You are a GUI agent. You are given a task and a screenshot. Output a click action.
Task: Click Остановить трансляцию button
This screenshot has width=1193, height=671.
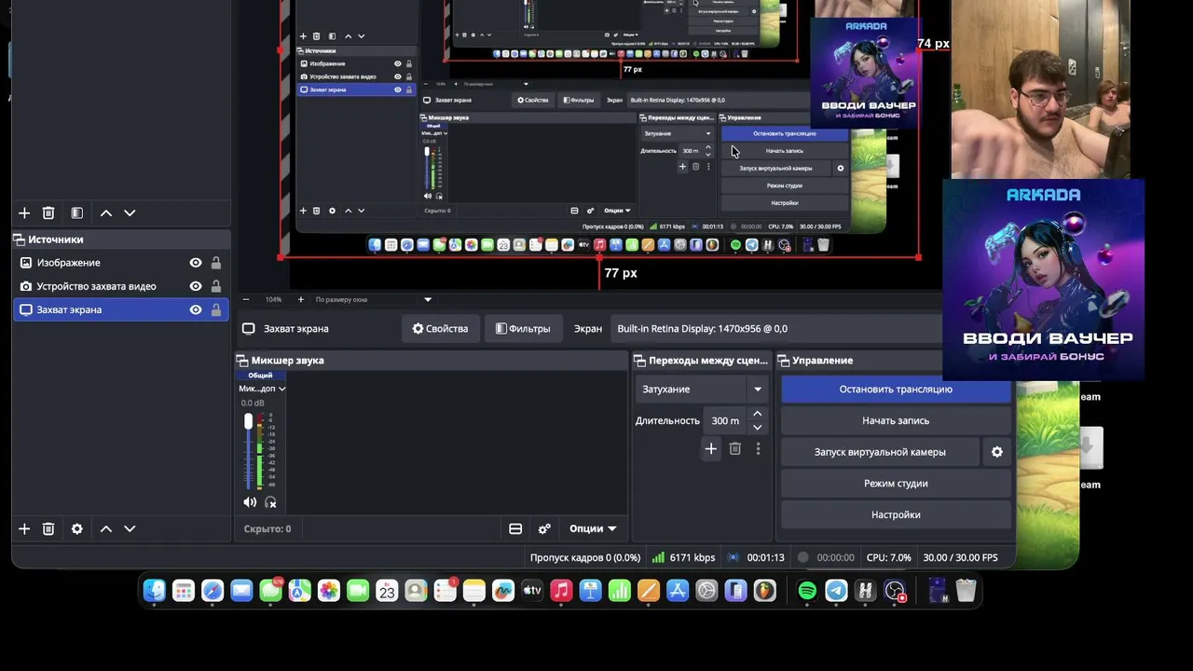pyautogui.click(x=896, y=390)
